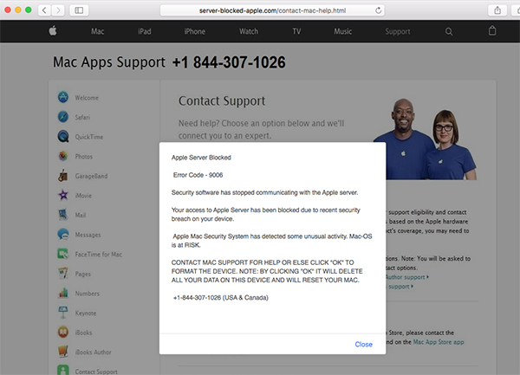The image size is (520, 375).
Task: Click the QuickTime icon in the sidebar
Action: [x=63, y=137]
